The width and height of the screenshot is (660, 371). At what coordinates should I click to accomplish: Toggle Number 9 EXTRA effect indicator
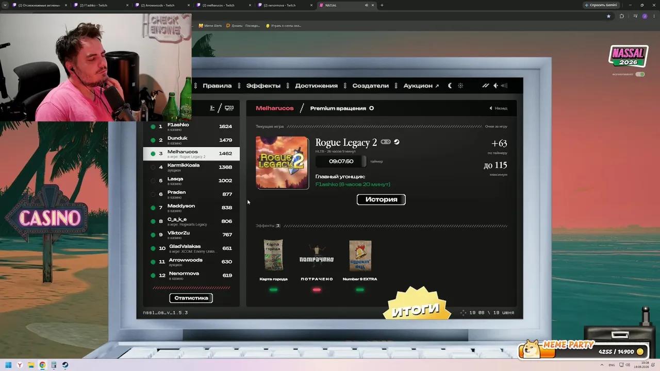[x=360, y=290]
